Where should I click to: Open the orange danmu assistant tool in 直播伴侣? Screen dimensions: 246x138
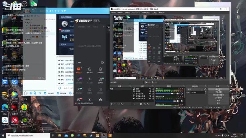pos(79,70)
